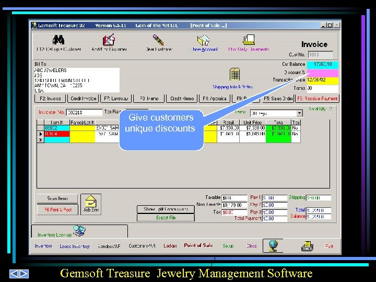Click the Terms field showing 30

[x=323, y=88]
